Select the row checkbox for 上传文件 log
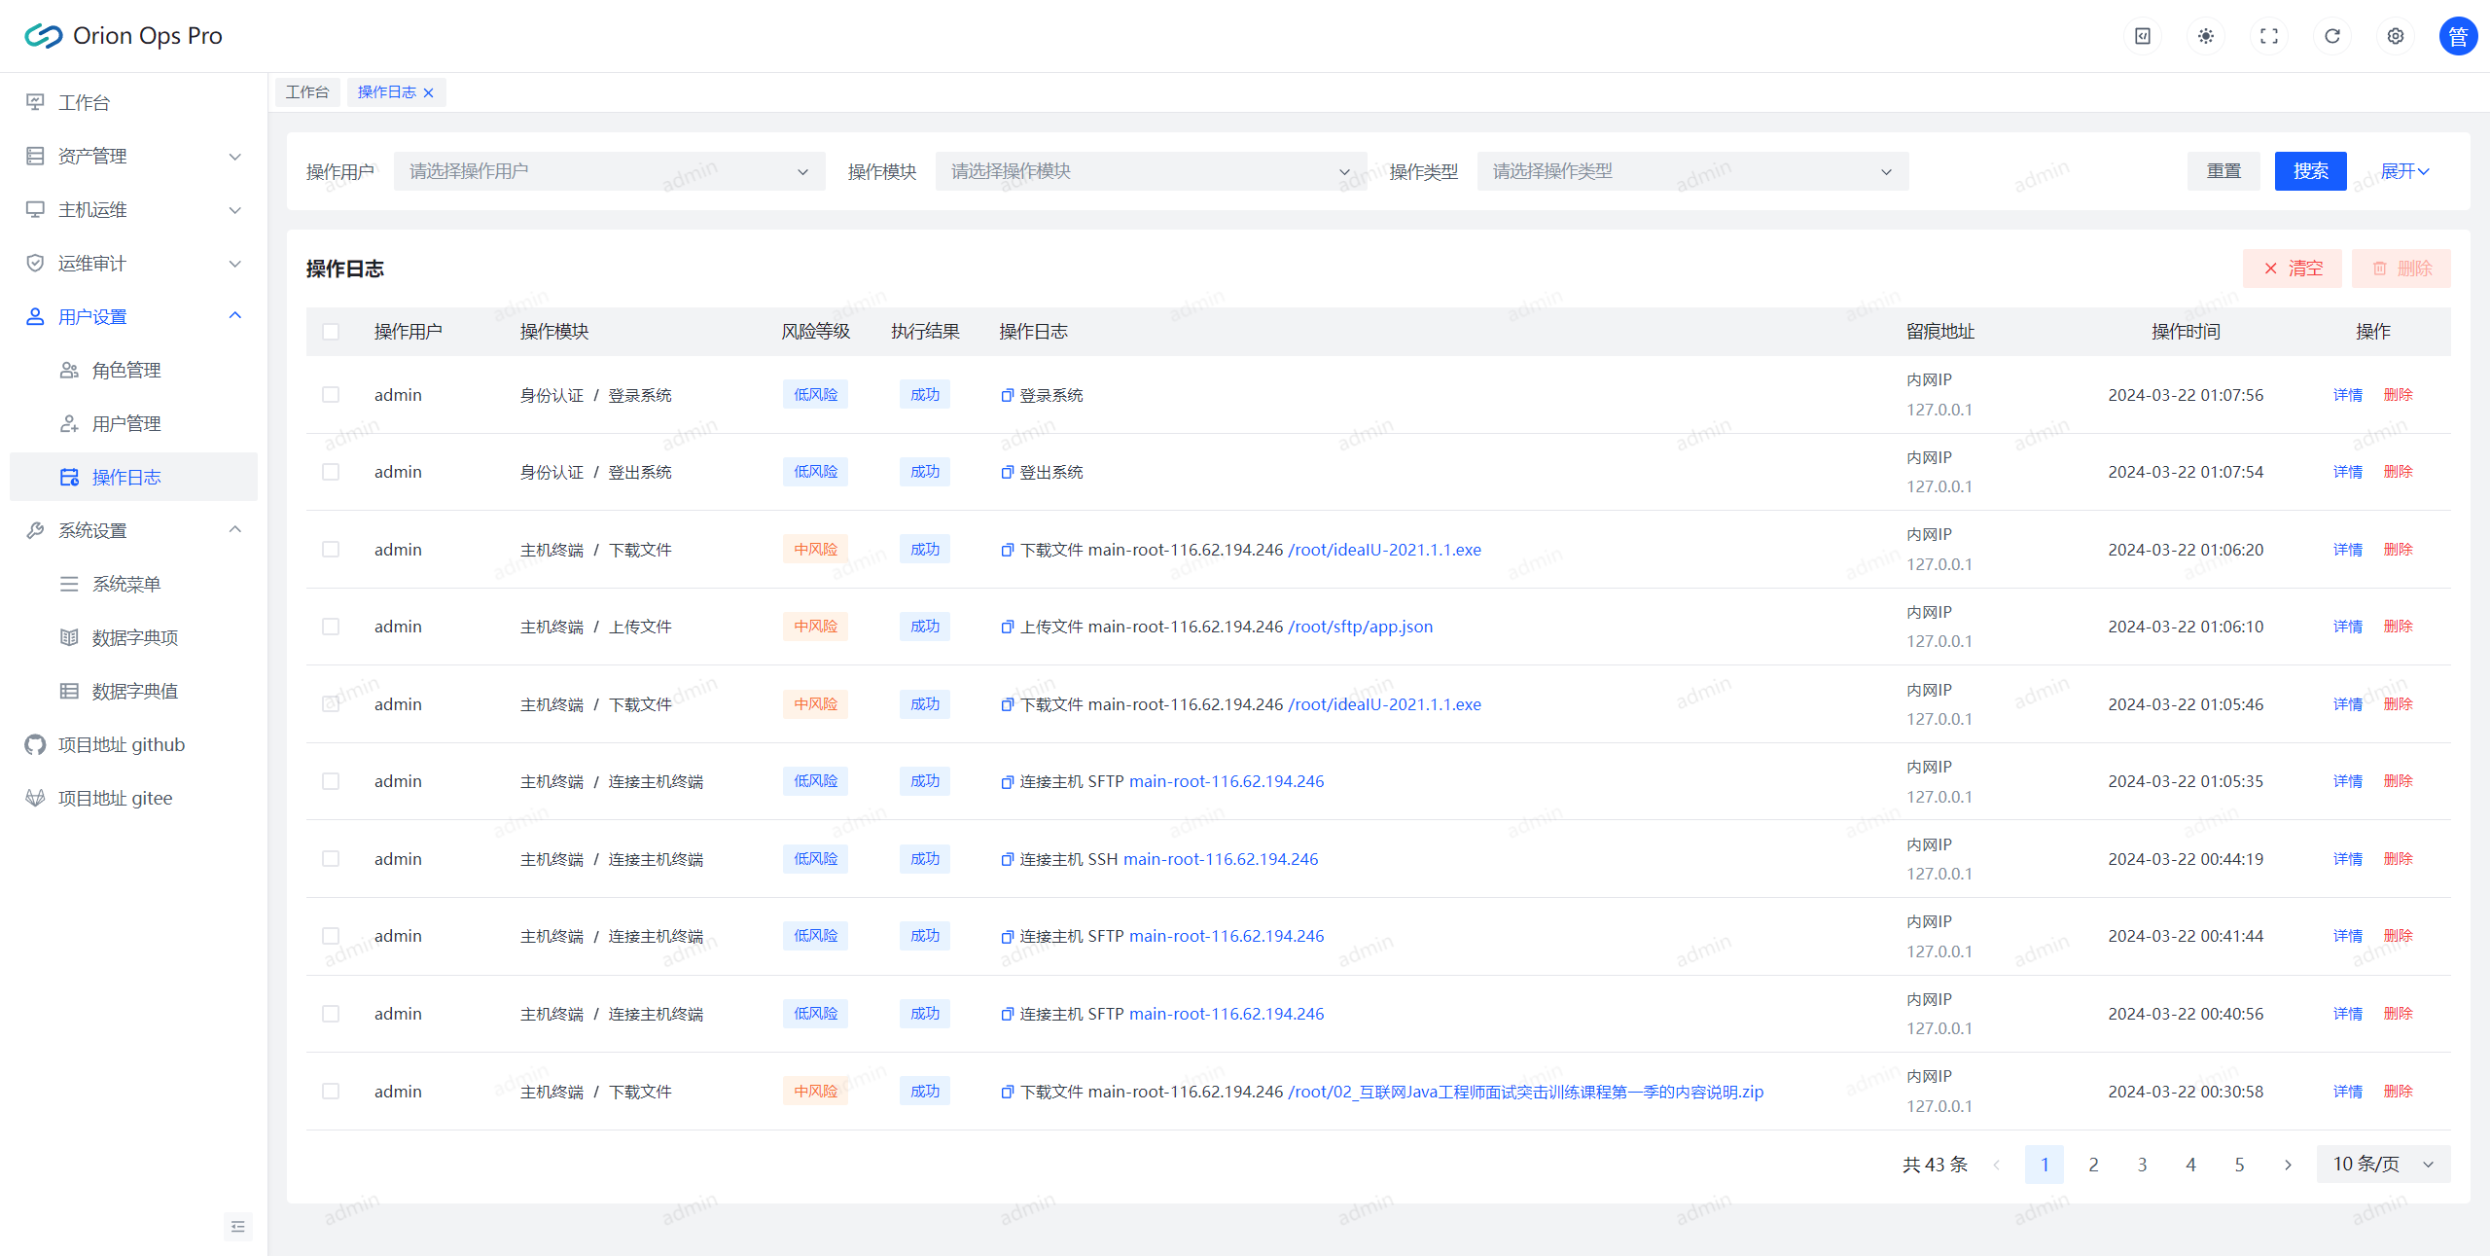Screen dimensions: 2490x1256 (331, 627)
